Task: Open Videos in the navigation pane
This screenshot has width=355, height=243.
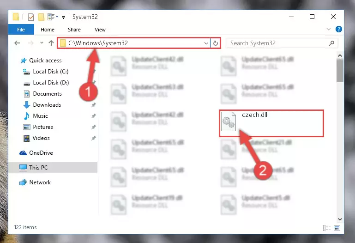Action: [41, 138]
